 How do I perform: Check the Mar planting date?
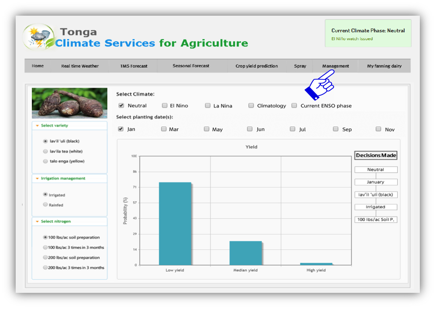(164, 128)
